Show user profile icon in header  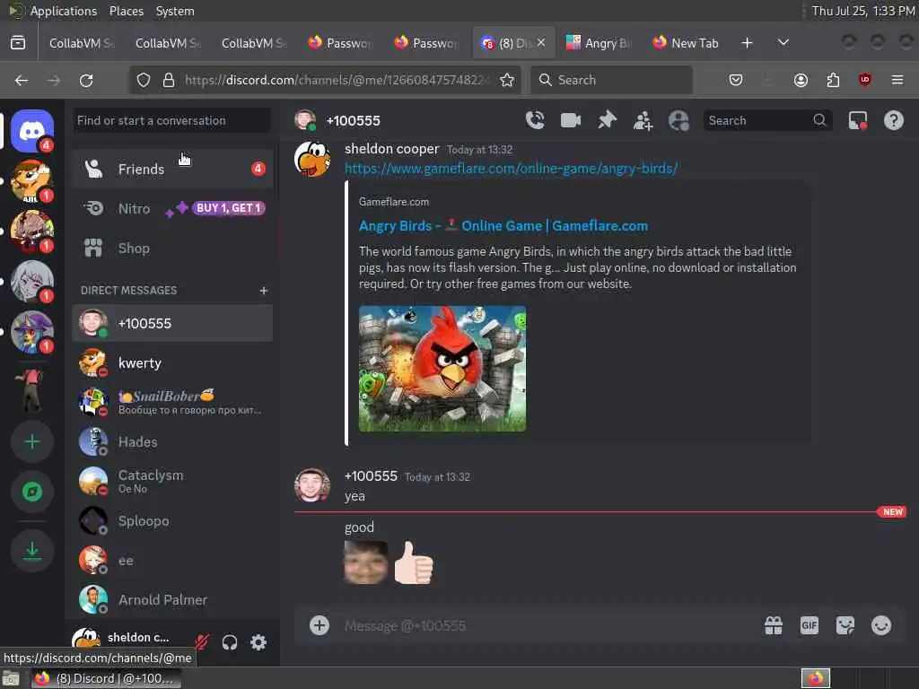tap(678, 121)
